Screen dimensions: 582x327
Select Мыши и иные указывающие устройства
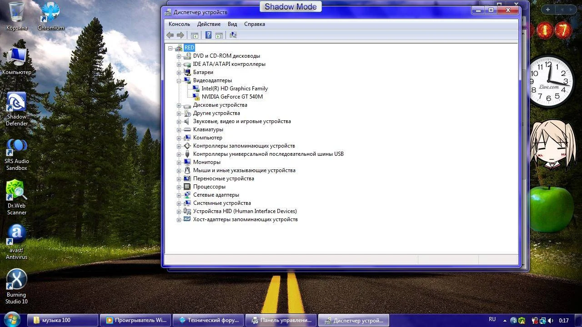click(244, 170)
